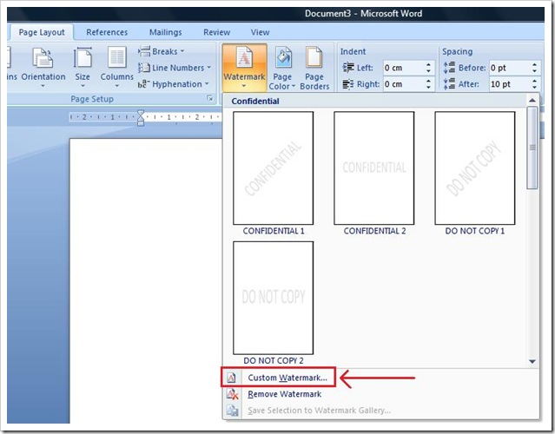The width and height of the screenshot is (555, 434).
Task: Click the watermark gallery scrollbar thumb
Action: coord(532,148)
